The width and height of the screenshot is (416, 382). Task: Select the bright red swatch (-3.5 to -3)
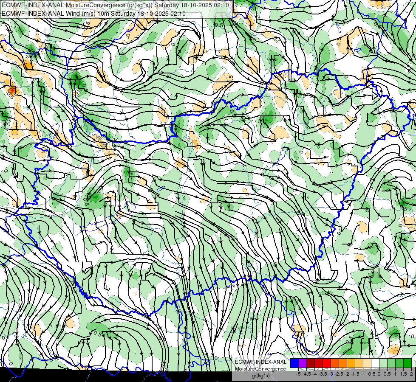(x=327, y=363)
